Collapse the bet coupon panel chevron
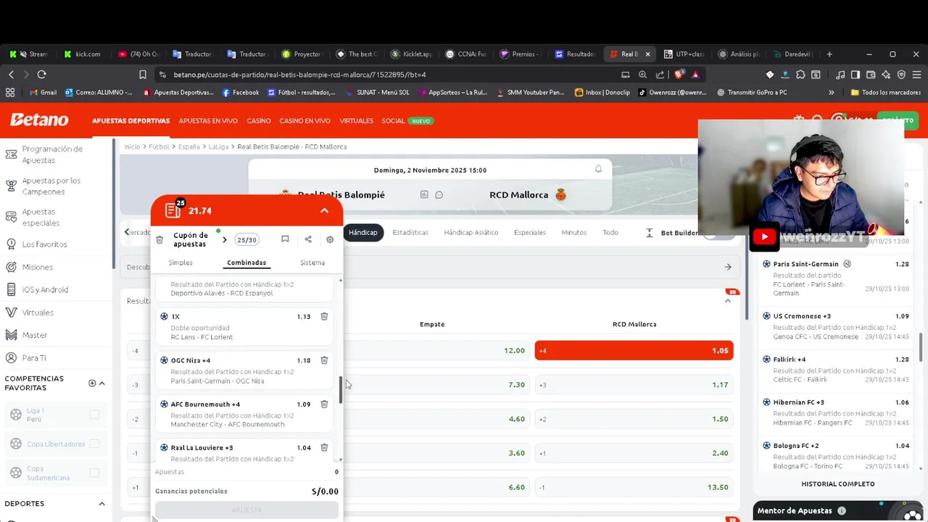928x522 pixels. point(324,210)
